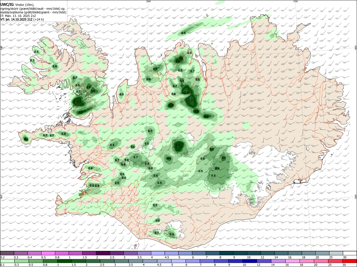Select the white 30 swatch in the upper legend row
The width and height of the screenshot is (357, 267).
[x=350, y=253]
